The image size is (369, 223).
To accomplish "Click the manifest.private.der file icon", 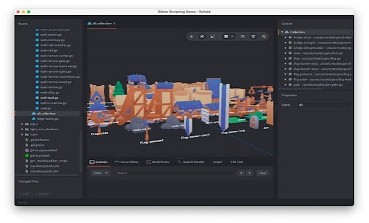I will [x=27, y=166].
